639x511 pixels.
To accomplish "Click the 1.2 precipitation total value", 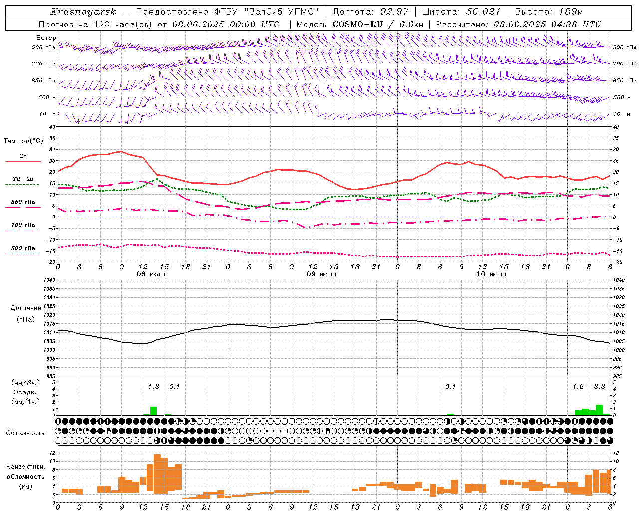I will (x=154, y=386).
